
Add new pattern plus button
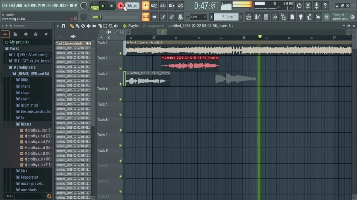241,17
